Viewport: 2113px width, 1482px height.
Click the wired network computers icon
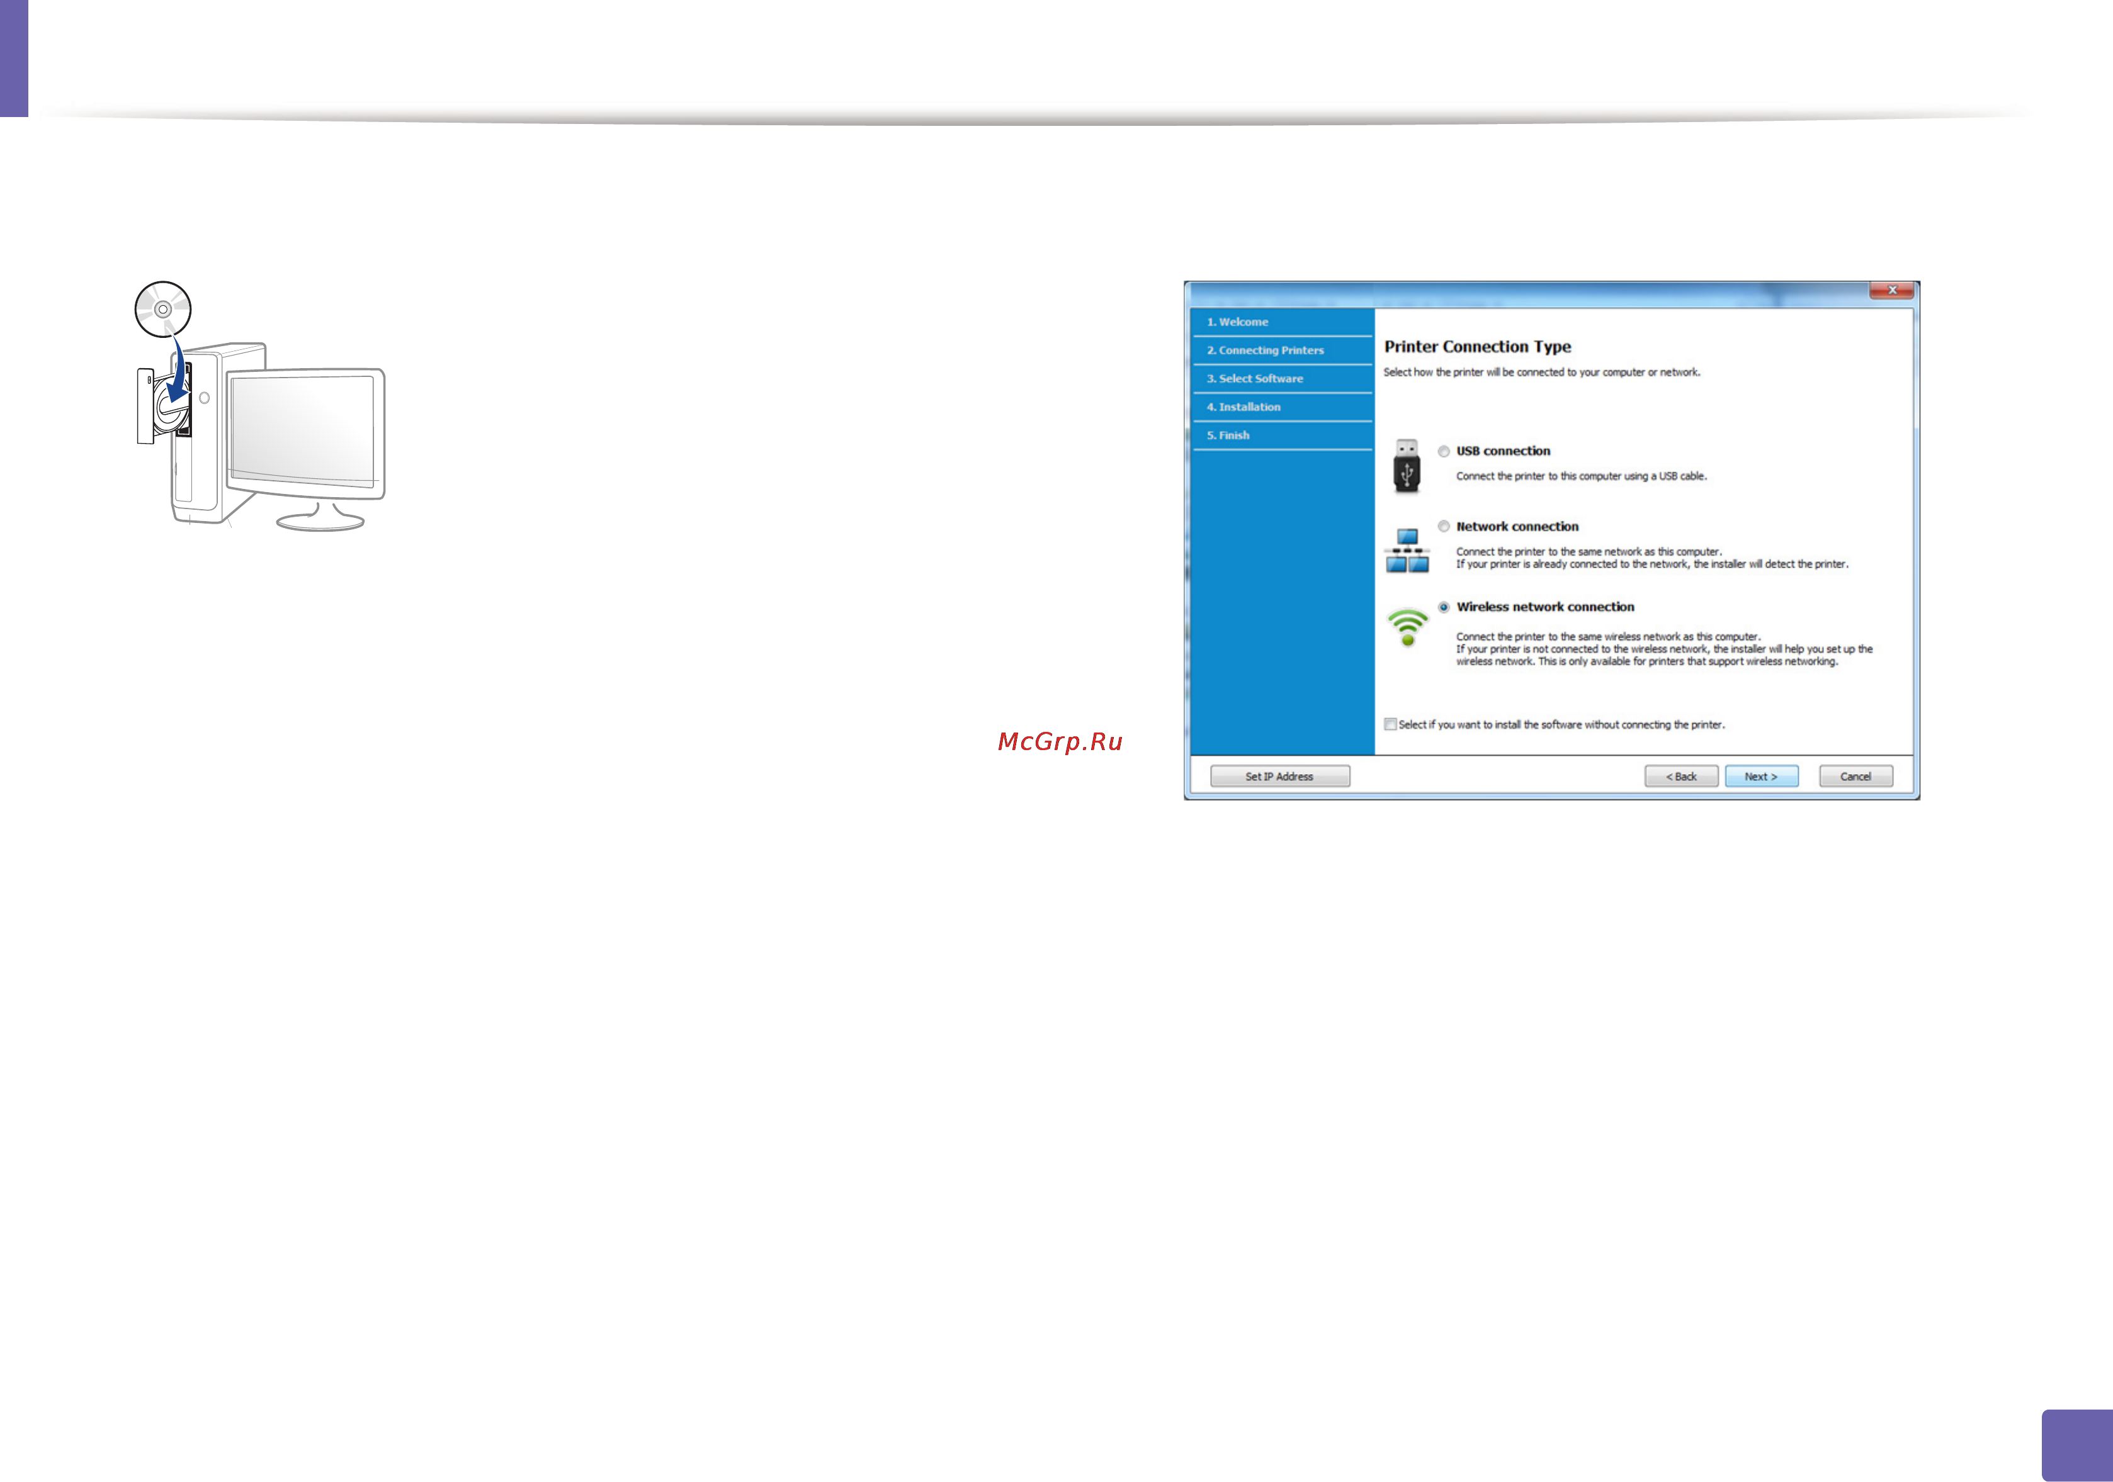click(1407, 550)
